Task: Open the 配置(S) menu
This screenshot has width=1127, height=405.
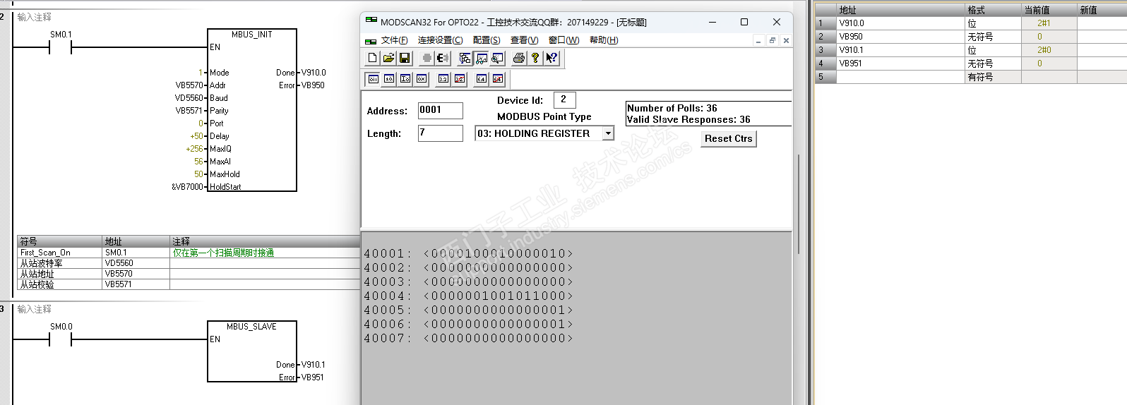Action: 487,40
